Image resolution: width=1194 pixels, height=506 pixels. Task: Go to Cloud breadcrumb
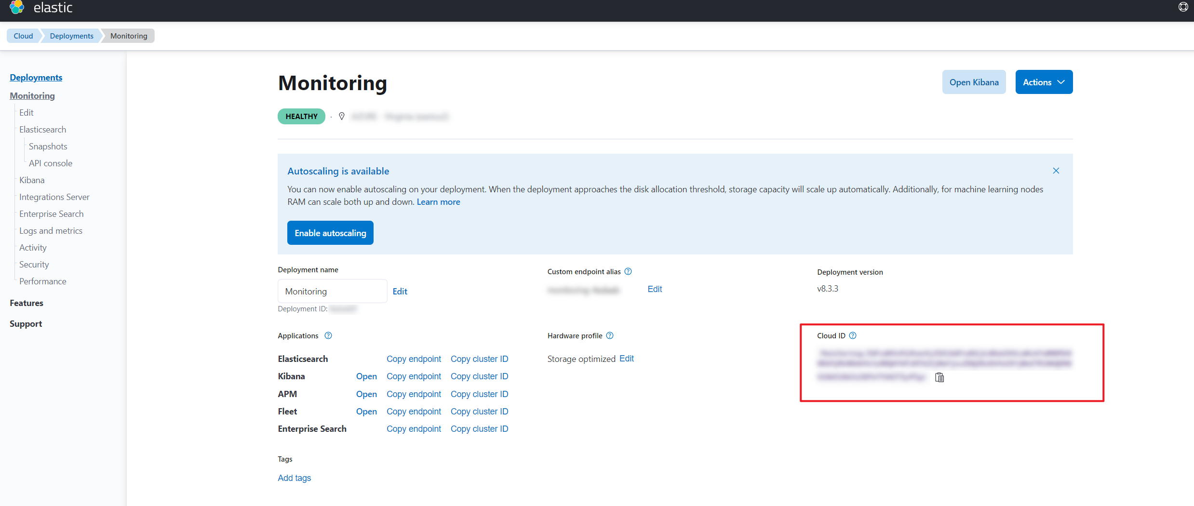coord(23,36)
